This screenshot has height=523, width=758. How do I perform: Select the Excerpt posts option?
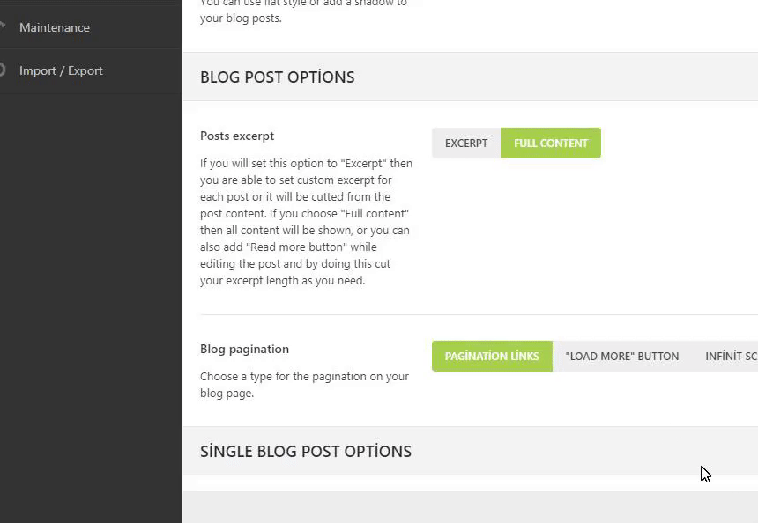(x=466, y=144)
